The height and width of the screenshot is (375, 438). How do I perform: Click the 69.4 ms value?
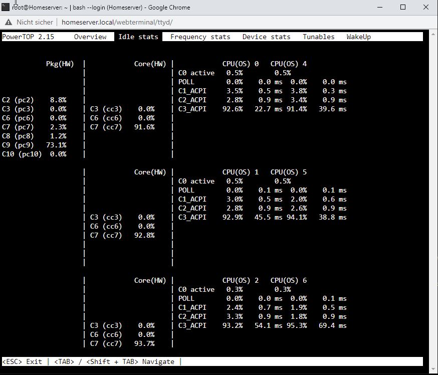point(332,325)
